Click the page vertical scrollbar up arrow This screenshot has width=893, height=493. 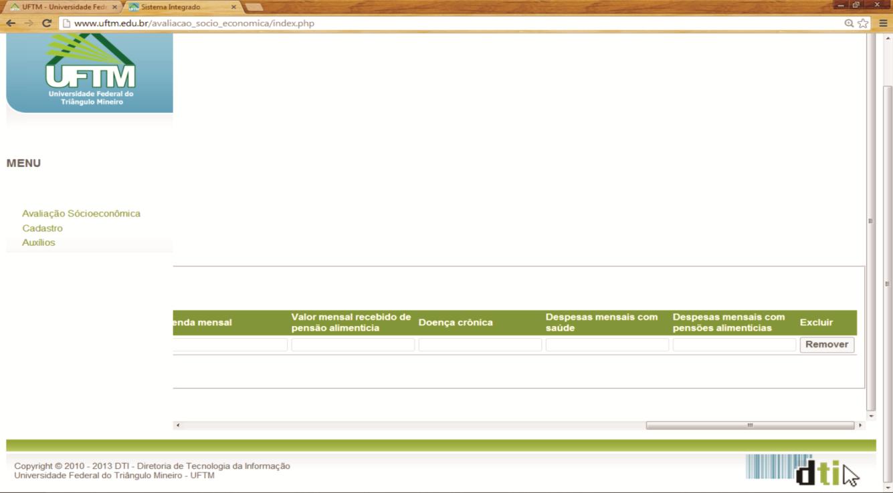888,39
